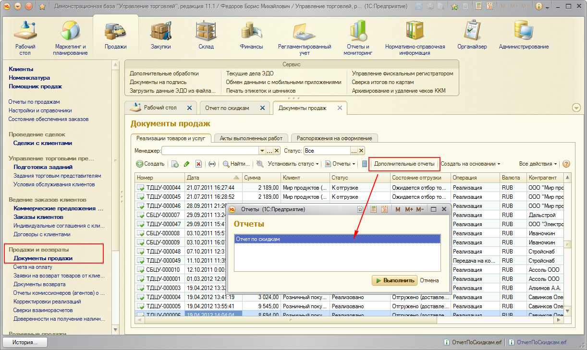Click Отмена in the Отчеты dialog
This screenshot has width=587, height=350.
click(429, 280)
